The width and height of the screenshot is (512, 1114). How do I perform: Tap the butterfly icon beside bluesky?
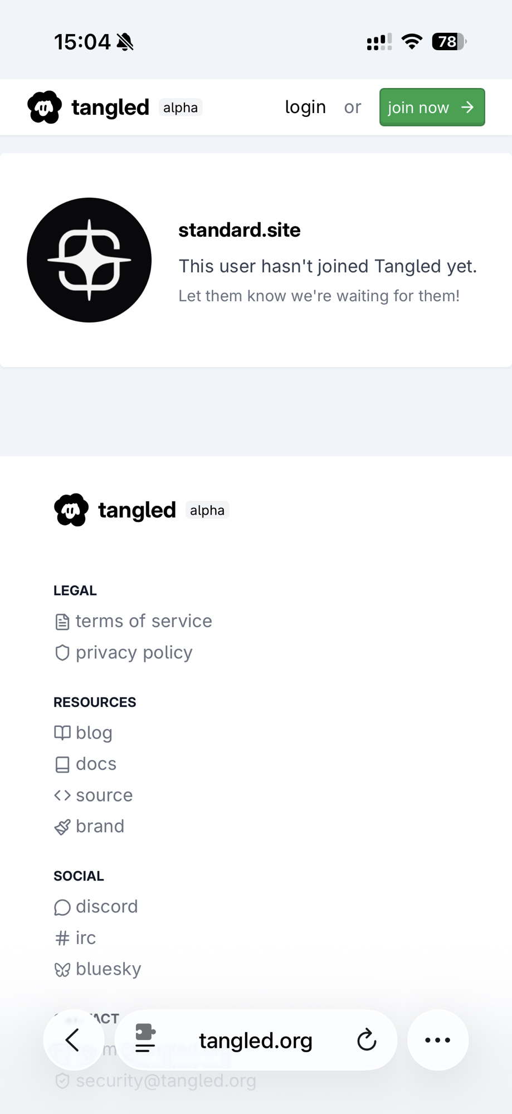(x=62, y=970)
